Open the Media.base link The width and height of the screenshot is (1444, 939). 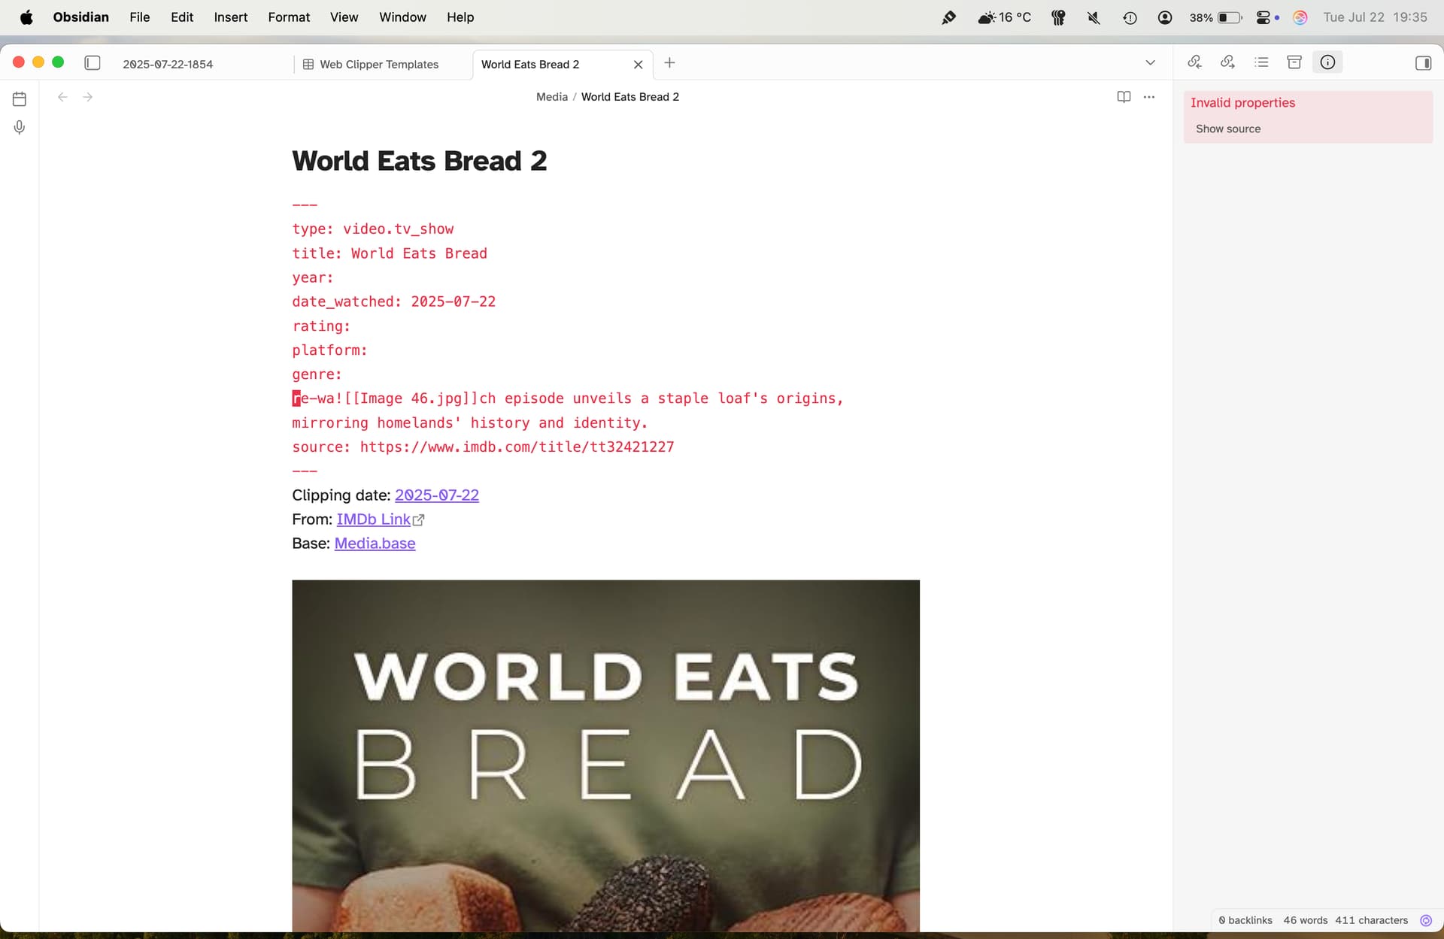click(x=375, y=544)
